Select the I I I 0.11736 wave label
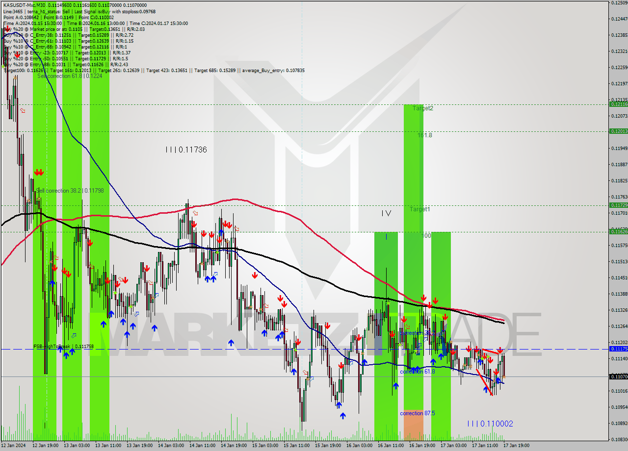628x451 pixels. (x=186, y=150)
